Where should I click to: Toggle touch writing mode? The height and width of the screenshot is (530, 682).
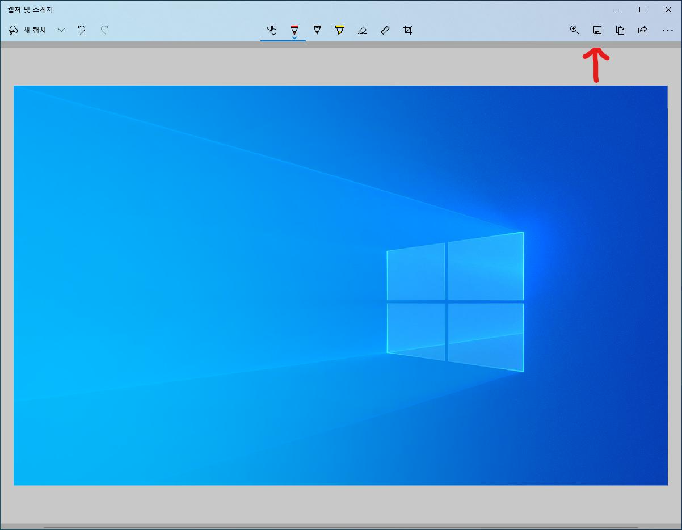click(272, 30)
